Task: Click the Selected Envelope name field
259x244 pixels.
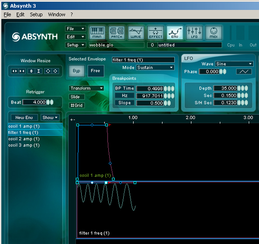Action: click(143, 60)
